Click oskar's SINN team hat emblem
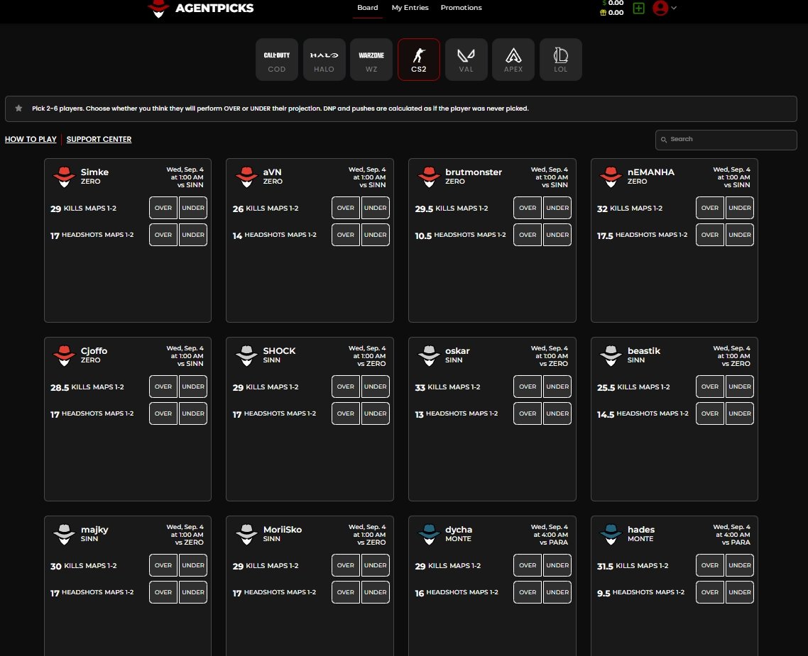This screenshot has height=656, width=808. click(x=429, y=356)
